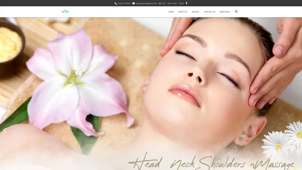
Task: Call the phone number 022 314 6978
Action: (124, 3)
